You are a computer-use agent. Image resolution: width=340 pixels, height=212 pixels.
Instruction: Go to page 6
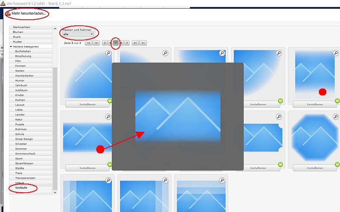click(121, 43)
